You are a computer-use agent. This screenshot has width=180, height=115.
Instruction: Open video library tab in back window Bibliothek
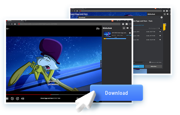click(x=168, y=14)
